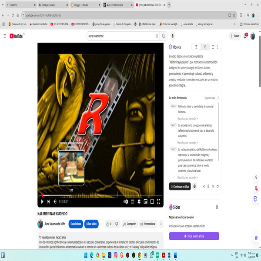Click round icon next to Continuar en Chat

(x=194, y=187)
